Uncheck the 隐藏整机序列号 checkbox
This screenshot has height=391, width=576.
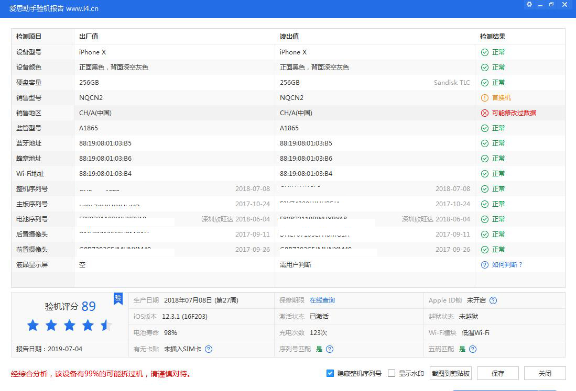click(x=330, y=373)
